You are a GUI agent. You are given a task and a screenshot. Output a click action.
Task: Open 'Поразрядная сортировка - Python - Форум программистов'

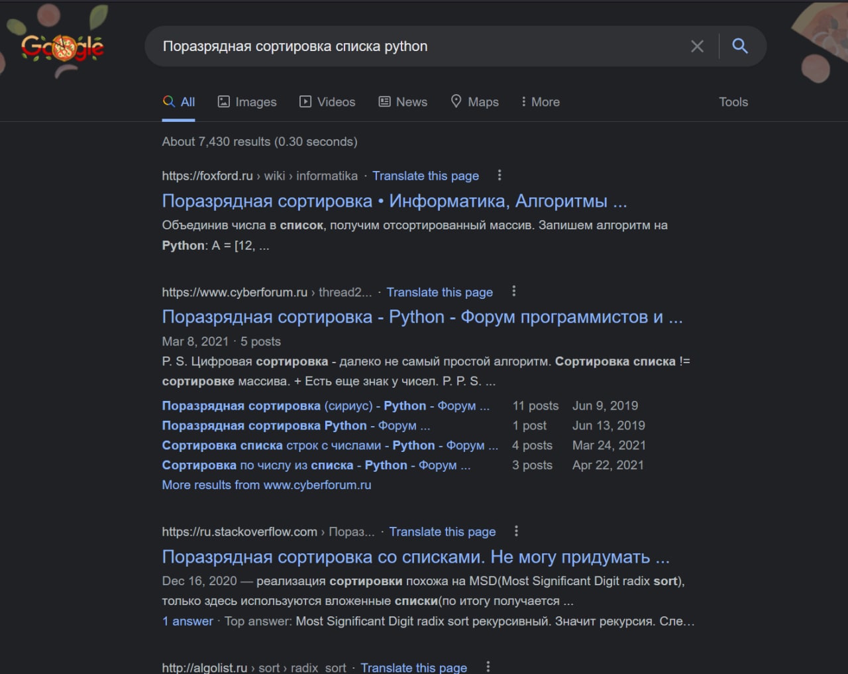[x=422, y=317]
